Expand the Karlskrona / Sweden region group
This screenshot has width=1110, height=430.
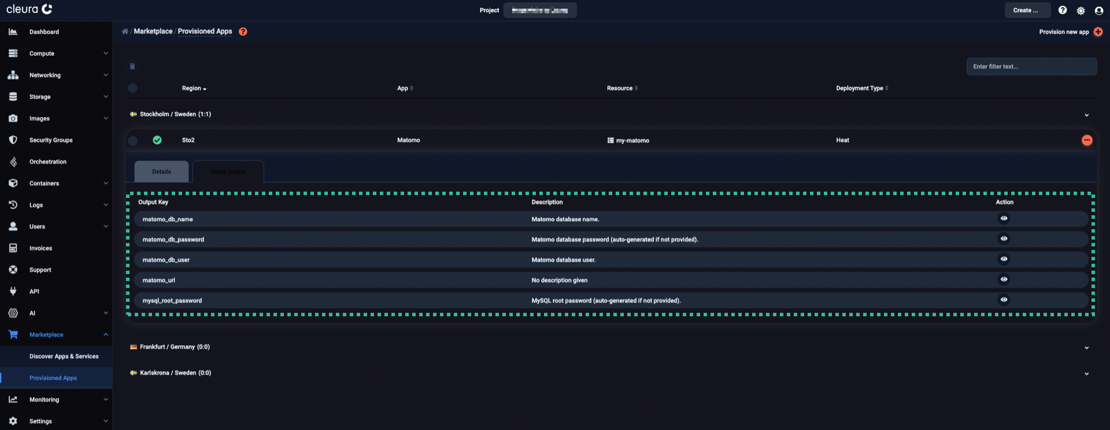pyautogui.click(x=1086, y=373)
